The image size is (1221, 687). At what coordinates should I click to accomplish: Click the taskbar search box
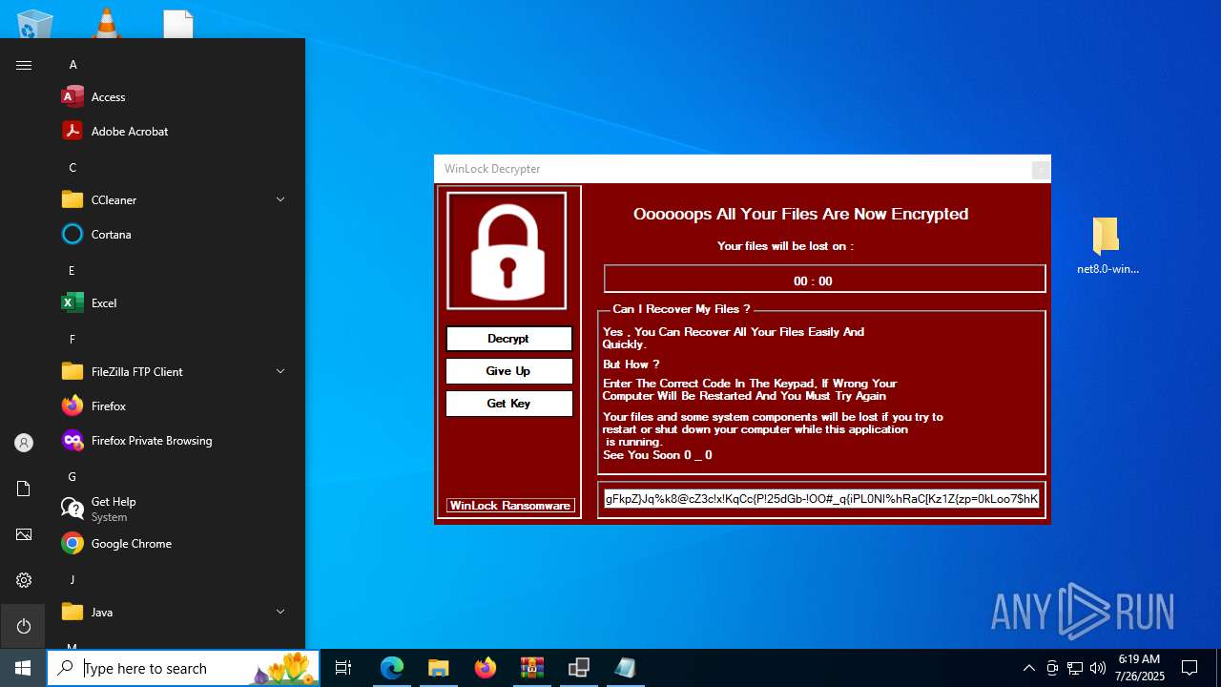(x=183, y=668)
